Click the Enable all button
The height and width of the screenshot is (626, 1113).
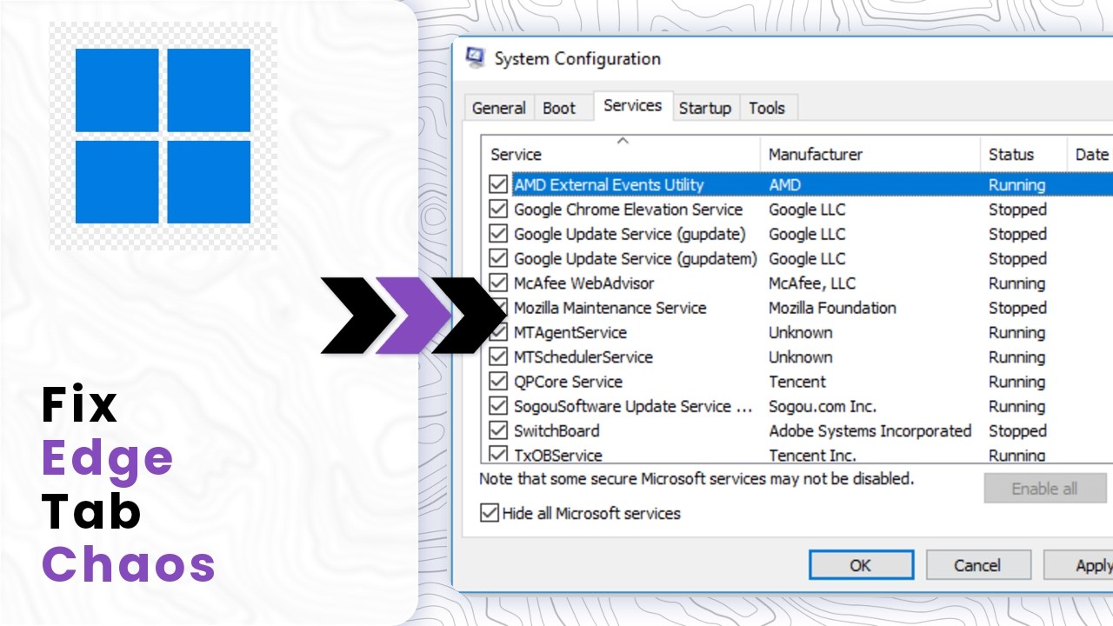1045,489
